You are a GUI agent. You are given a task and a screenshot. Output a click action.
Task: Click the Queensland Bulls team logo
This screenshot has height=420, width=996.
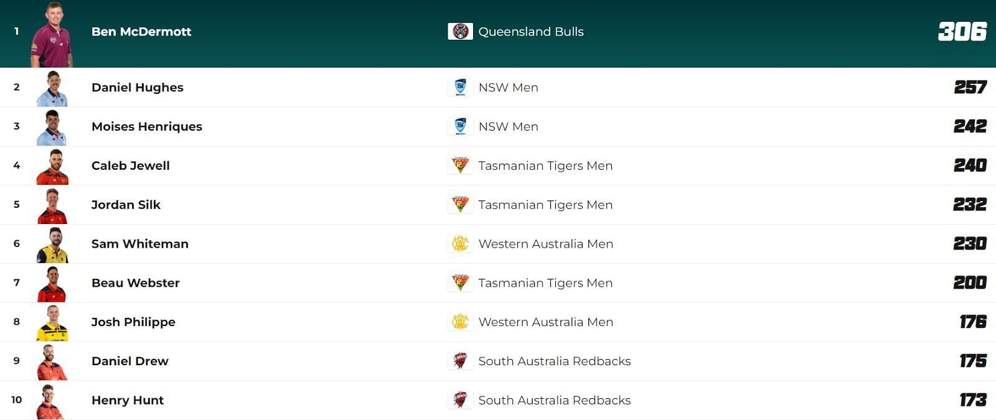coord(460,31)
